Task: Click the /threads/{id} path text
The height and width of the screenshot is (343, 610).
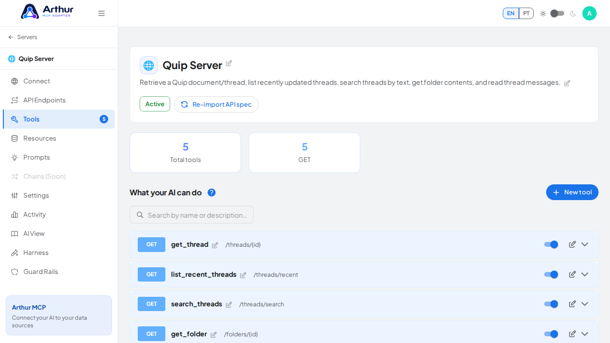Action: coord(243,245)
